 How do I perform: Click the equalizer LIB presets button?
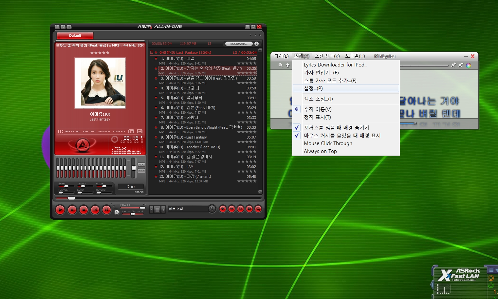[141, 170]
